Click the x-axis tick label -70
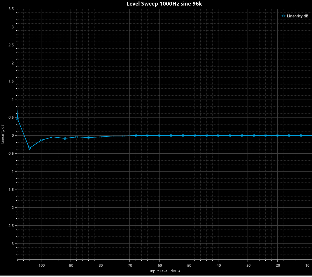The width and height of the screenshot is (312, 277). 129,265
